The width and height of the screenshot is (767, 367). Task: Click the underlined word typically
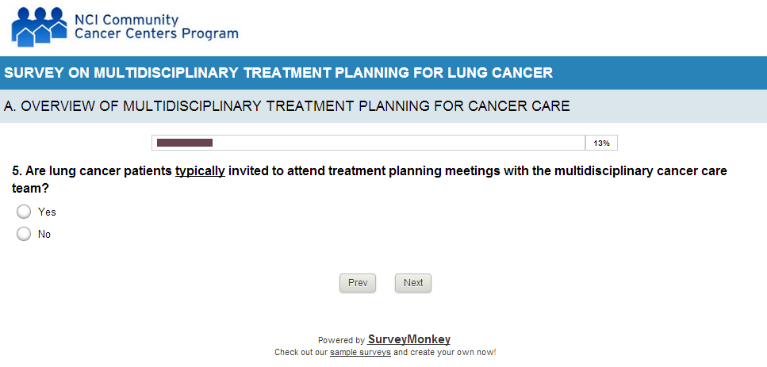200,171
